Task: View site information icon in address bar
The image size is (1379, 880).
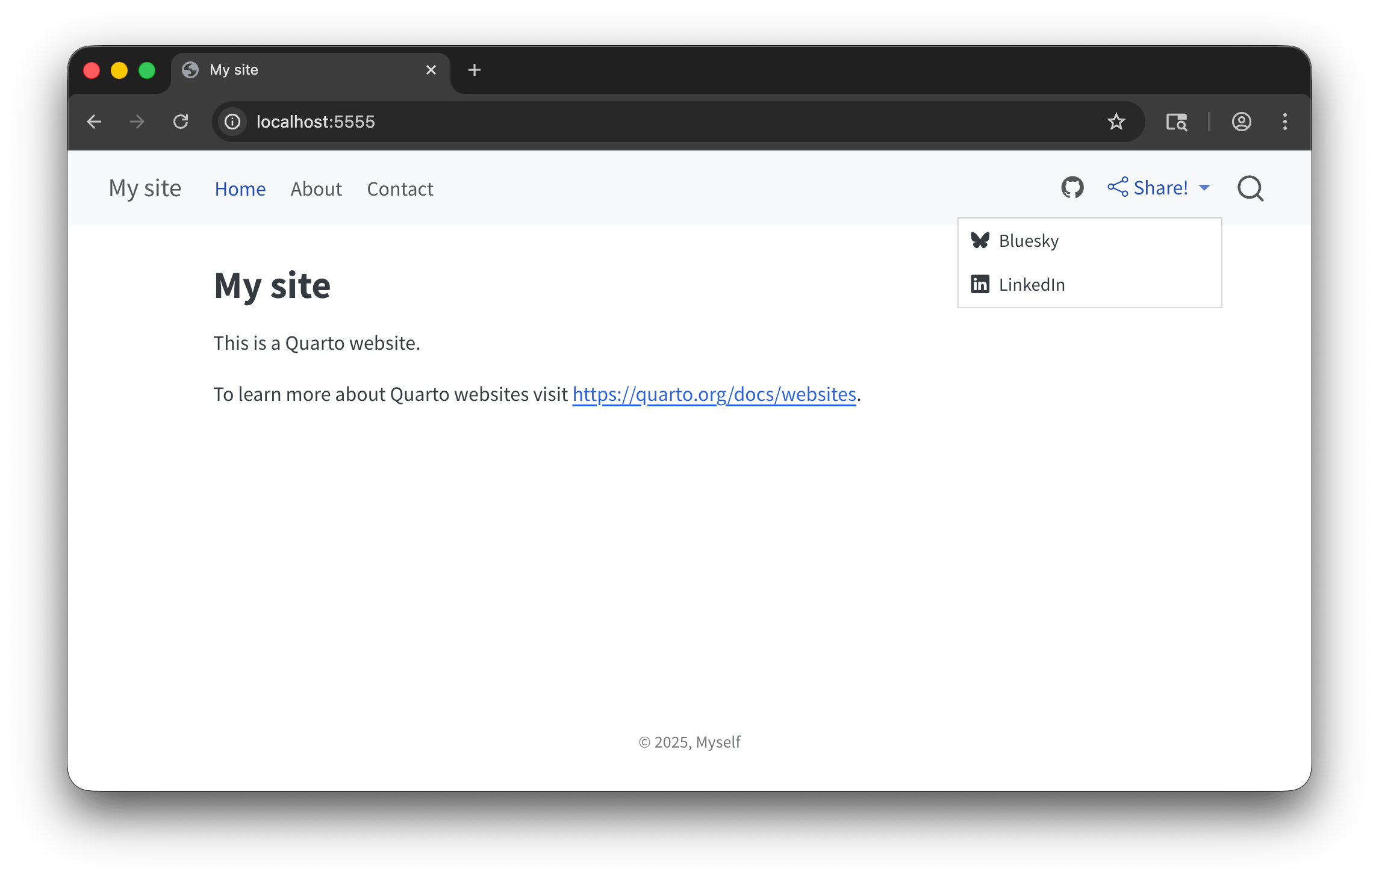Action: 232,122
